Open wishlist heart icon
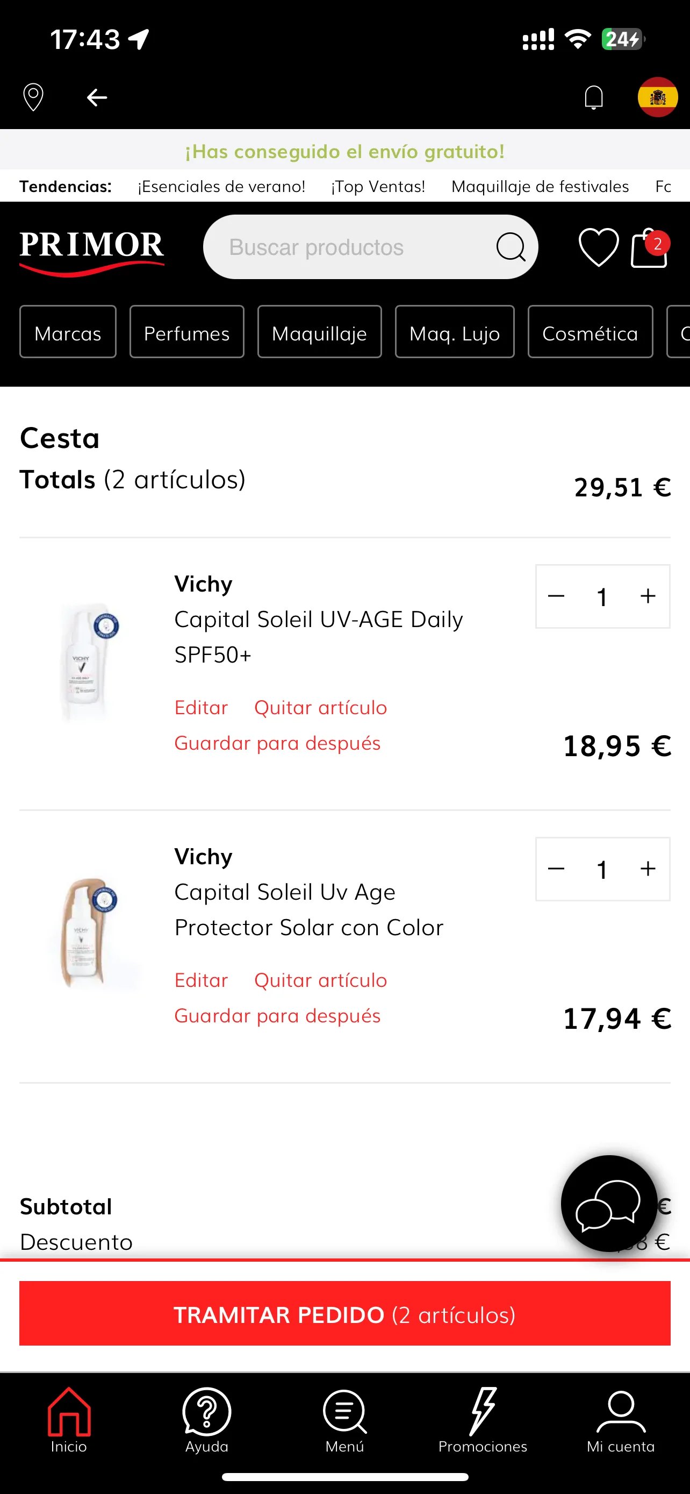This screenshot has width=690, height=1494. tap(599, 247)
